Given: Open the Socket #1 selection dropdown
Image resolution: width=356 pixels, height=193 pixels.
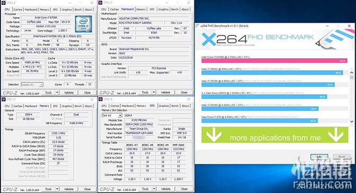Looking at the screenshot, I should (x=32, y=85).
